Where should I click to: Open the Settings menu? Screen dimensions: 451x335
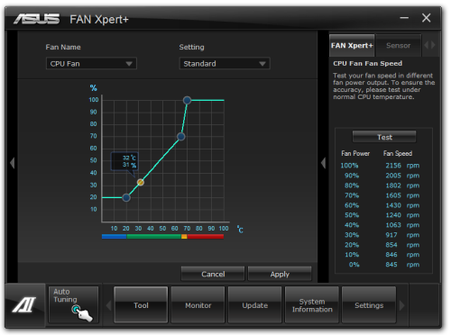click(x=369, y=305)
